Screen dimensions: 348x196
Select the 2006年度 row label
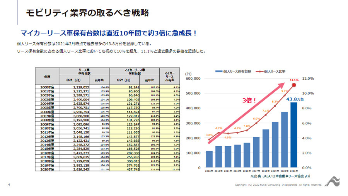pyautogui.click(x=47, y=112)
